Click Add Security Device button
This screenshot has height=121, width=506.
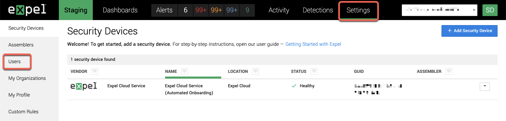pos(469,30)
